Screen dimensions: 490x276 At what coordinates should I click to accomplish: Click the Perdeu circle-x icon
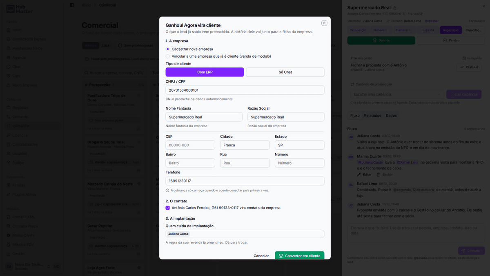[445, 40]
